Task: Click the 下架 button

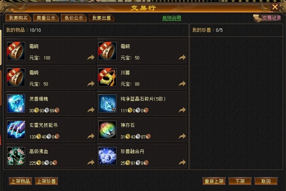Action: [x=240, y=181]
